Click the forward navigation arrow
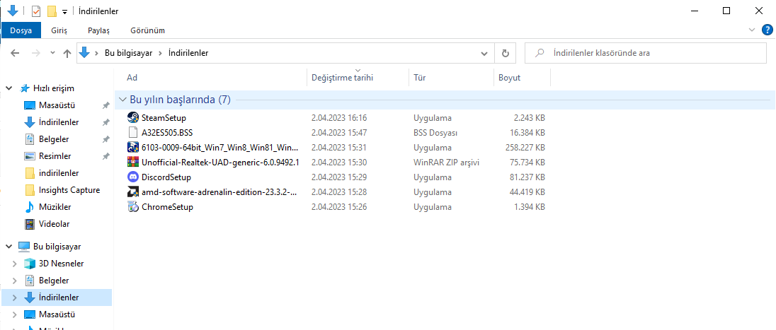This screenshot has width=776, height=330. pyautogui.click(x=35, y=54)
